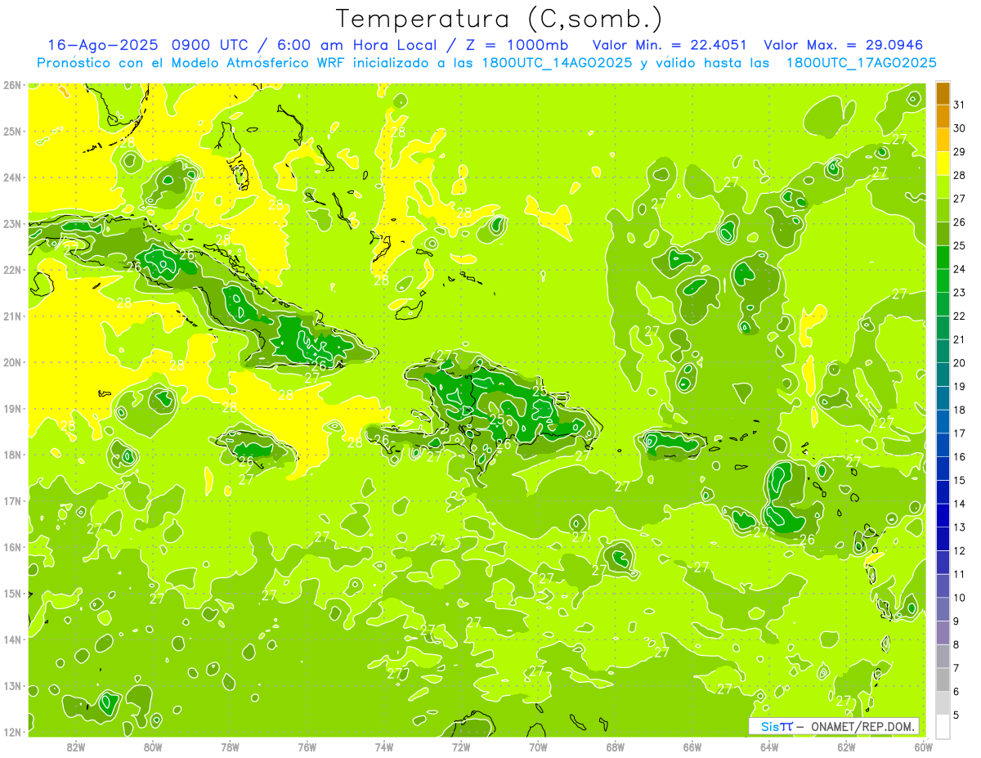Screen dimensions: 981x758
Task: Click dark green legend swatch between 23 and 24
Action: tap(943, 280)
